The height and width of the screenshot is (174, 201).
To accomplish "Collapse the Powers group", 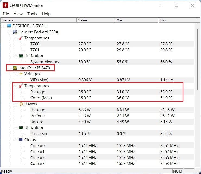I will pyautogui.click(x=15, y=104).
